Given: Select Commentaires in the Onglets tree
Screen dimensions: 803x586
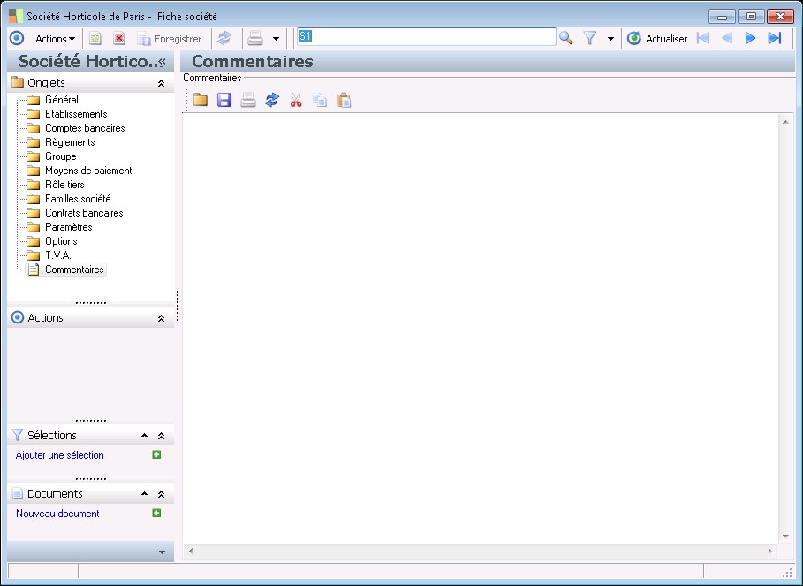Looking at the screenshot, I should [x=74, y=270].
